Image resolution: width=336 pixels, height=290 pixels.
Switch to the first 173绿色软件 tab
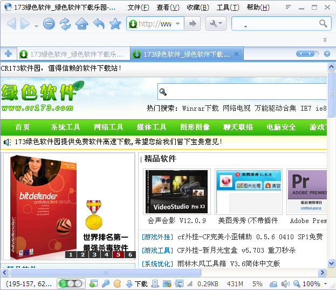coord(73,54)
